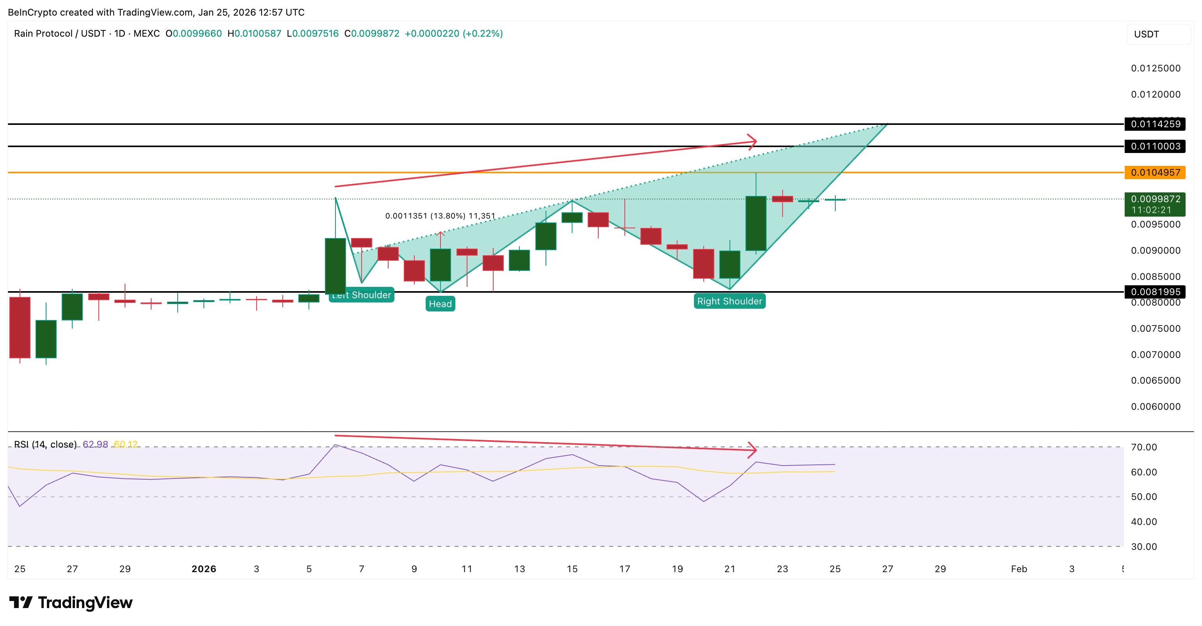Click the Right Shoulder pattern label
This screenshot has height=626, width=1202.
[x=730, y=301]
